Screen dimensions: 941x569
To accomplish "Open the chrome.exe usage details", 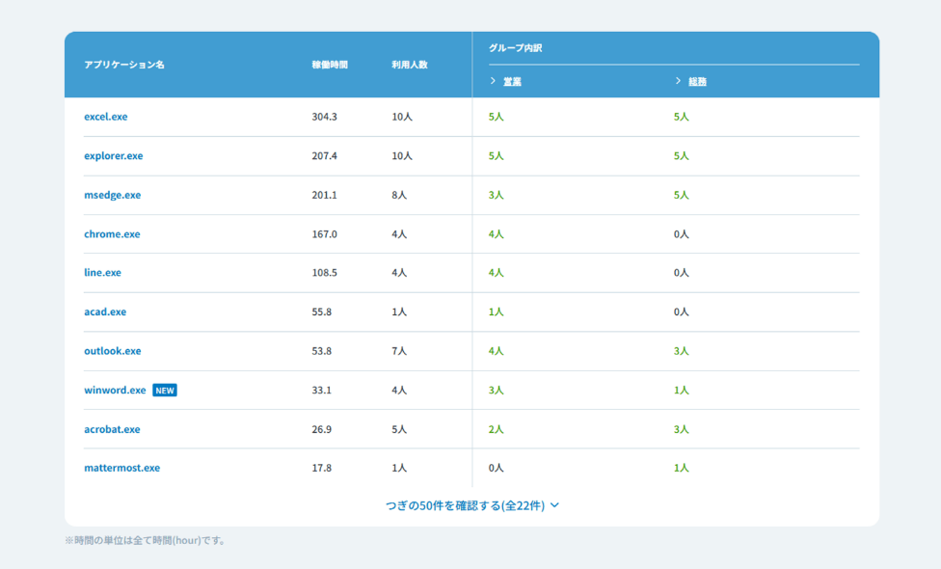I will tap(111, 233).
